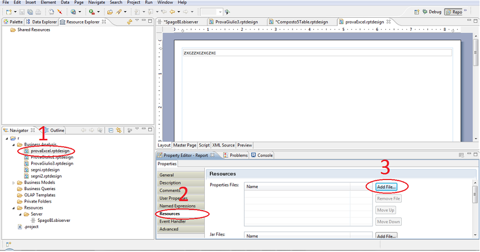Image resolution: width=480 pixels, height=252 pixels.
Task: Open the Navigator view menu triangle
Action: (x=137, y=129)
